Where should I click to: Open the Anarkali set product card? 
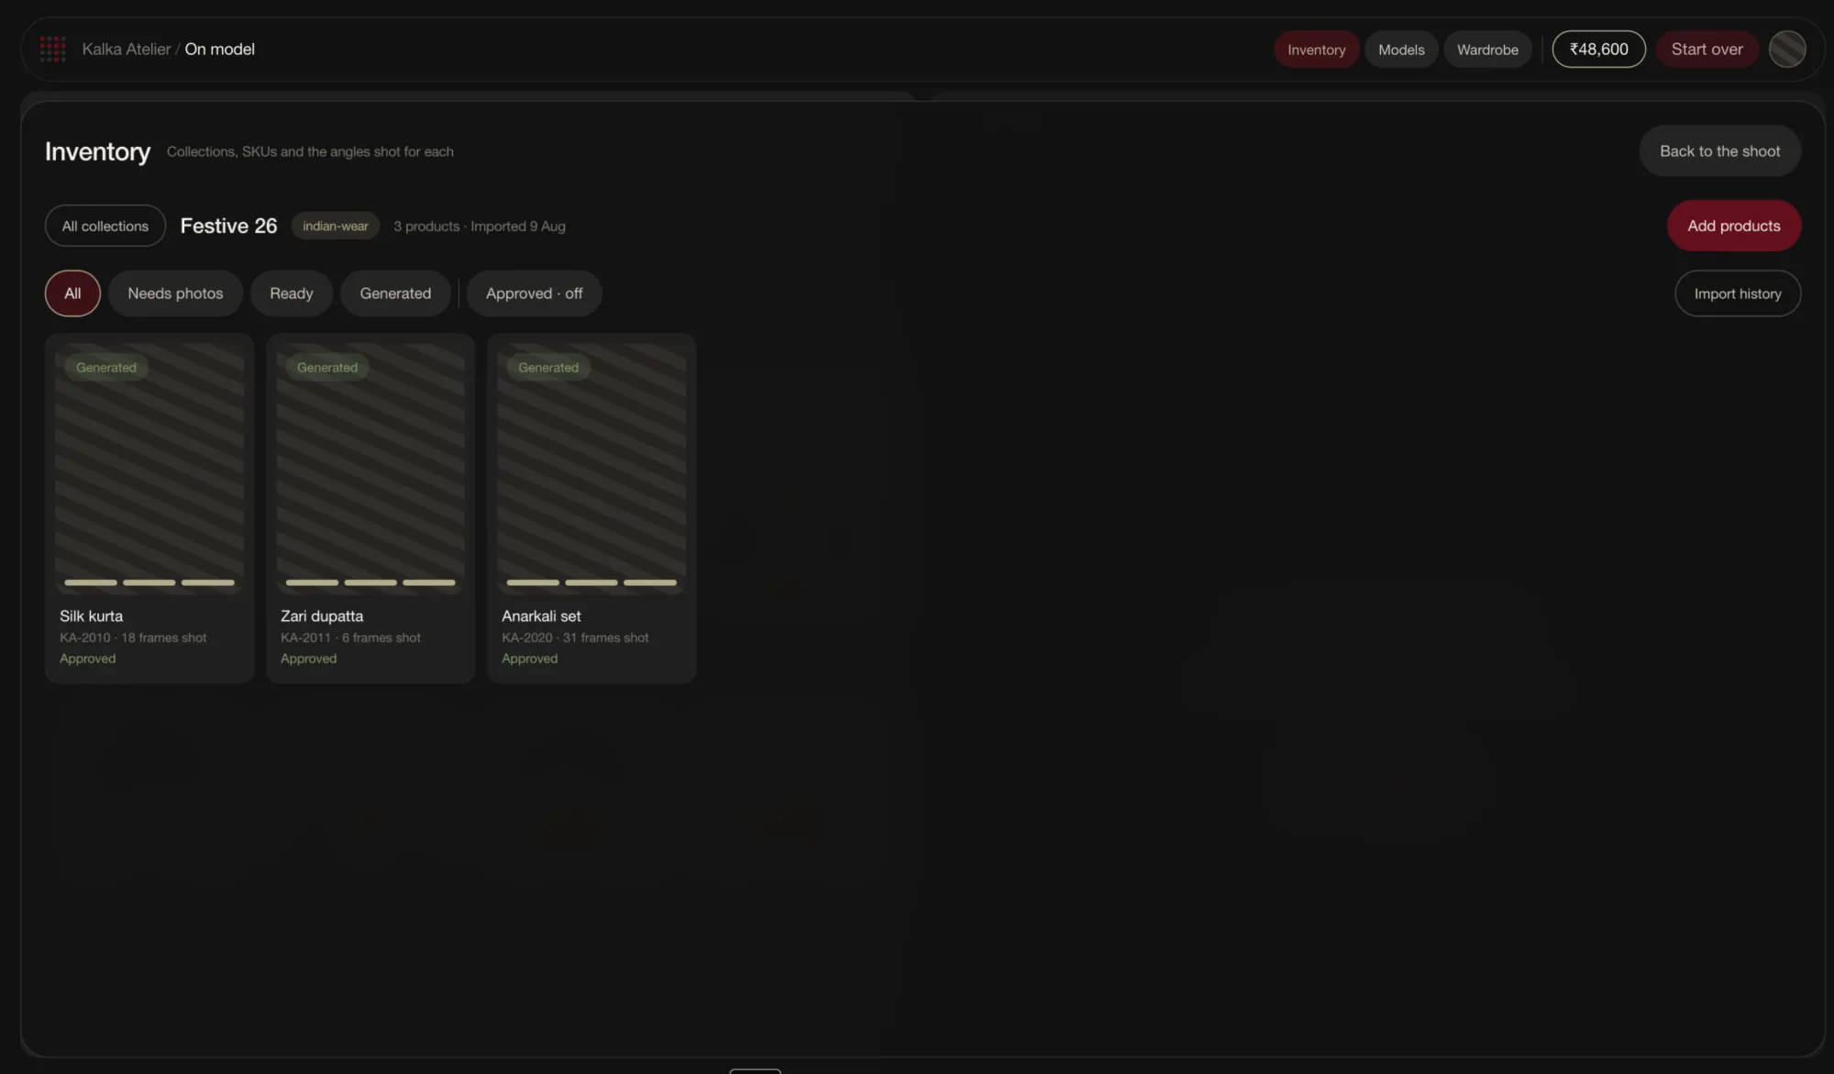click(591, 508)
